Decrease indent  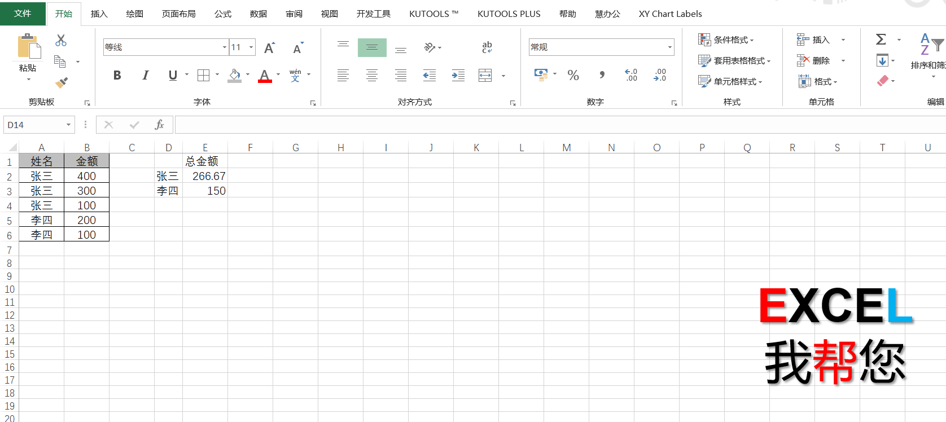tap(430, 75)
